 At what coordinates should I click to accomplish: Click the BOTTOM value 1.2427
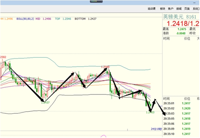(92, 19)
